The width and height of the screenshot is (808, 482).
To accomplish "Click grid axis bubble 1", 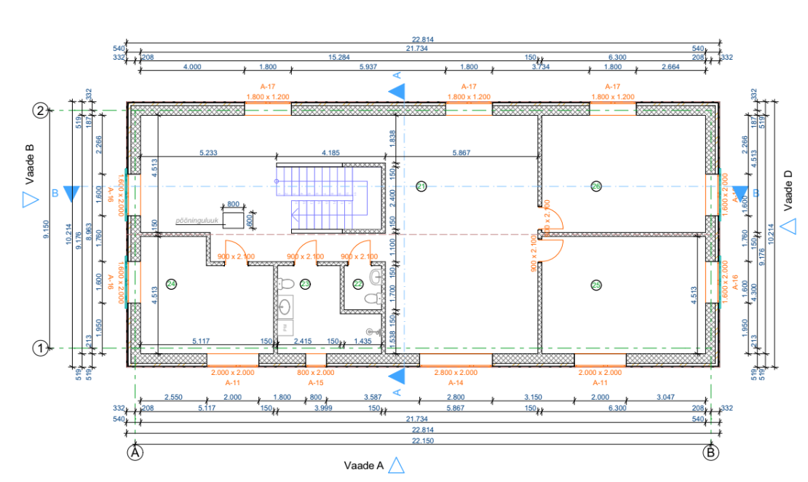I will pos(41,348).
